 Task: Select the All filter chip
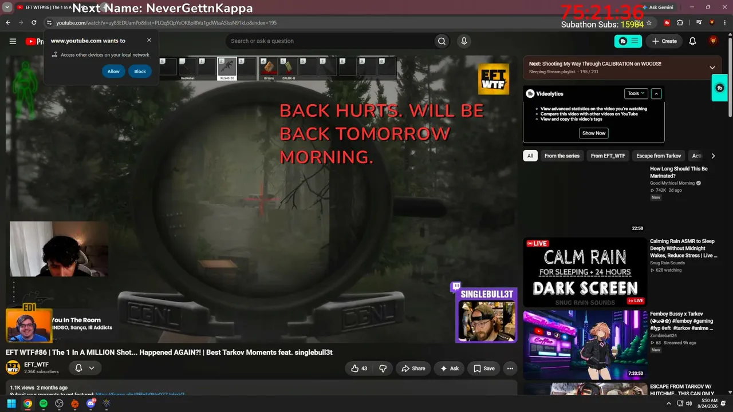(530, 156)
